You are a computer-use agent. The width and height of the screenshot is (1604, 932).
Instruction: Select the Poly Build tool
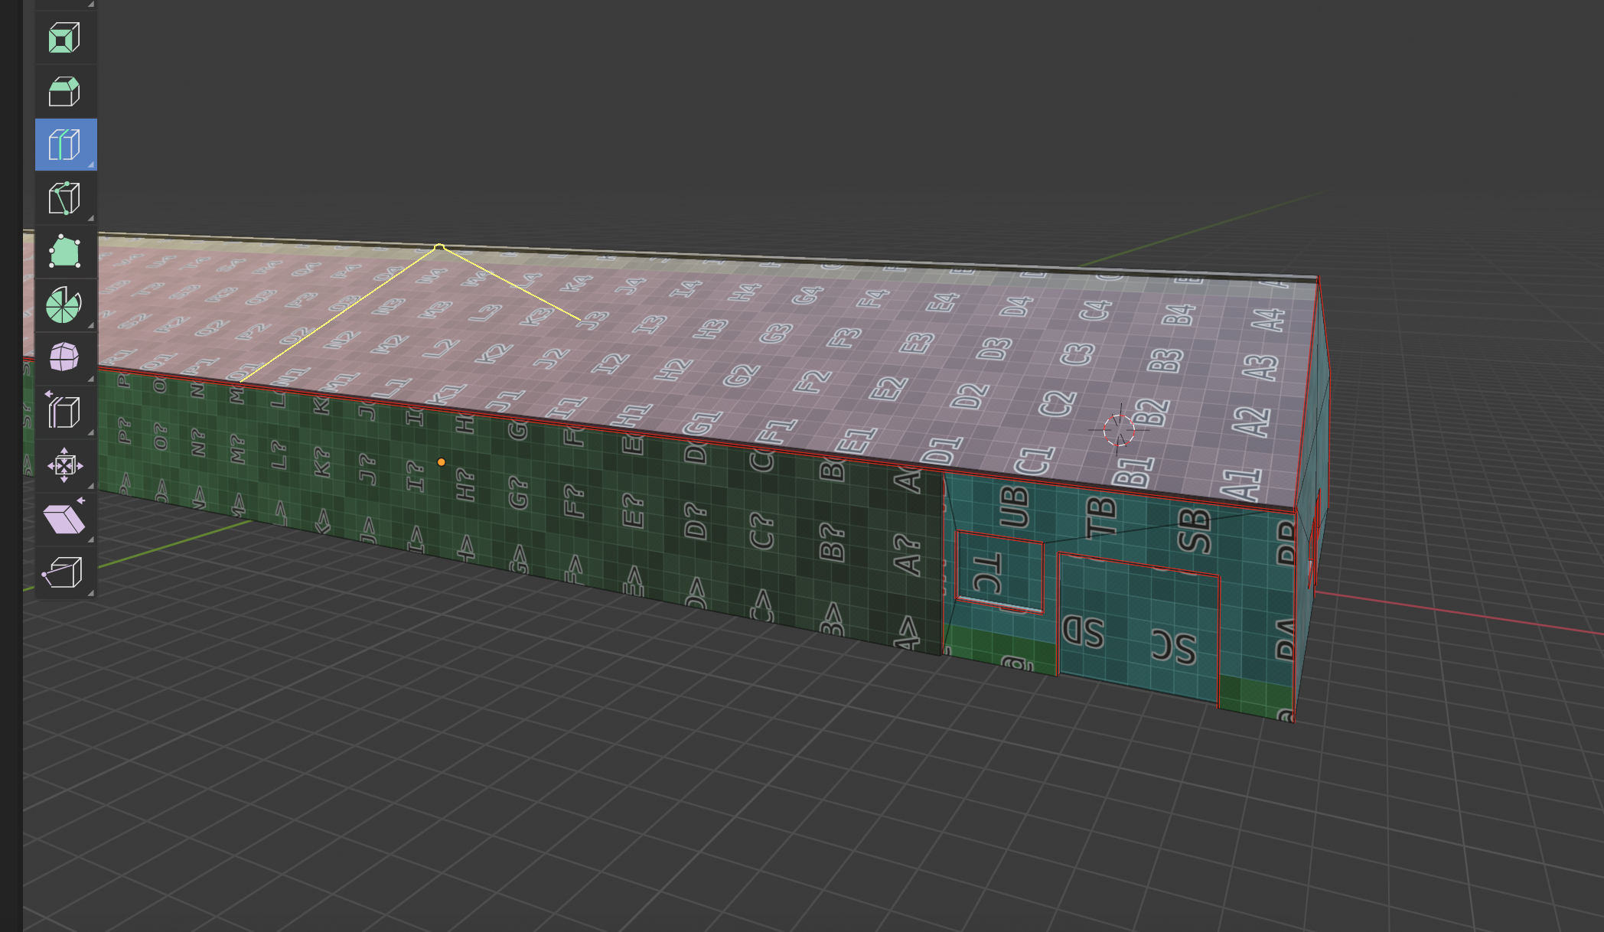65,252
